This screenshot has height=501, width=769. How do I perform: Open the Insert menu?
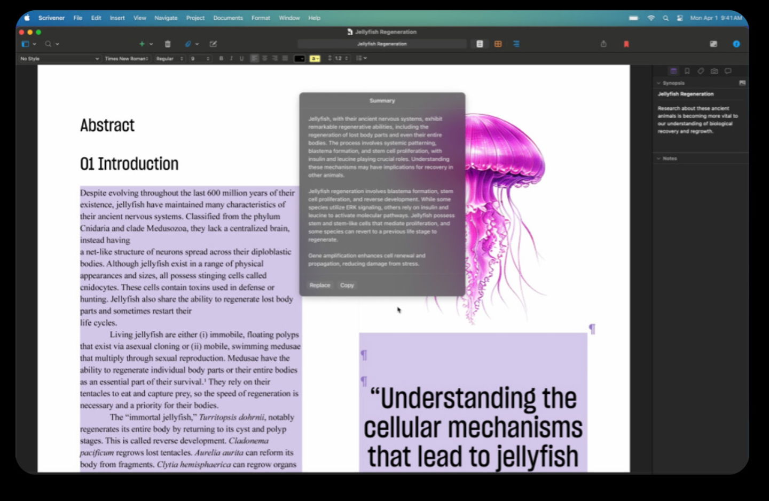pos(117,18)
